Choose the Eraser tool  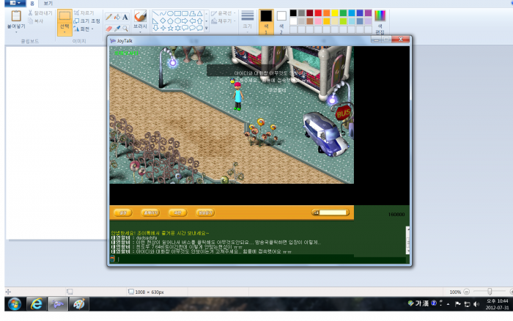[108, 29]
